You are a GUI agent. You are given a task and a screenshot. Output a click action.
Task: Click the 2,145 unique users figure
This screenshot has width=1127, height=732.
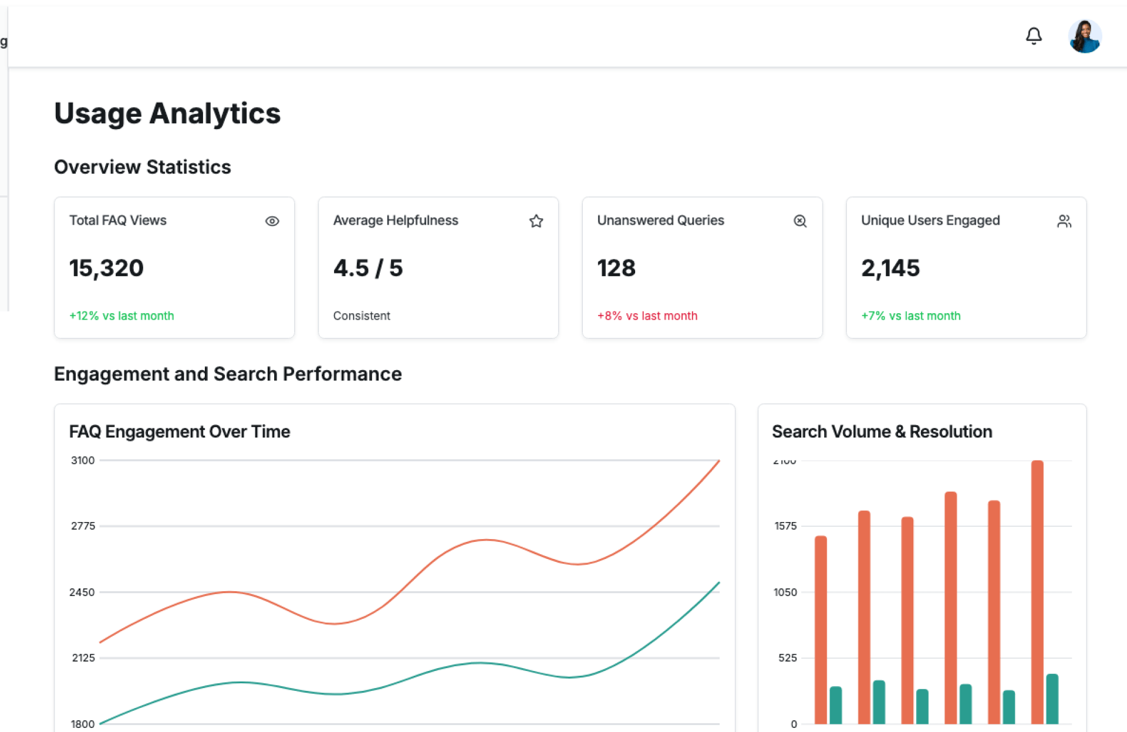(890, 268)
